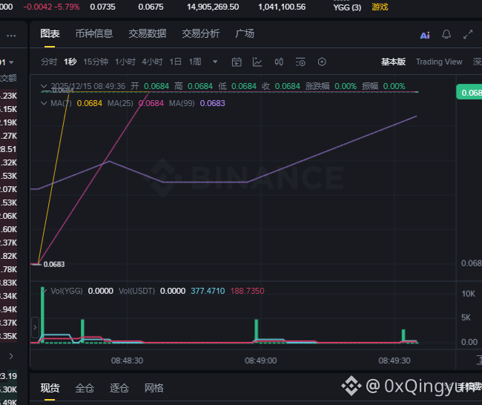Select the 全仓 margin tab
The image size is (482, 405).
tap(85, 388)
